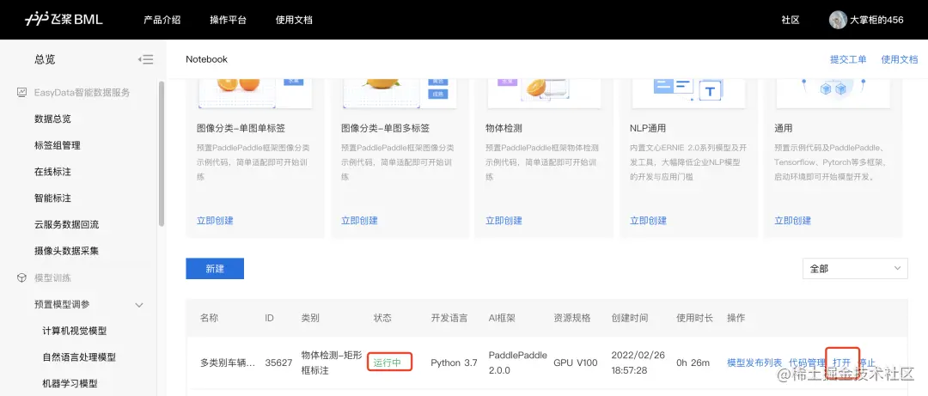This screenshot has width=928, height=396.
Task: Click the 模型训练 cube icon in sidebar
Action: (21, 277)
